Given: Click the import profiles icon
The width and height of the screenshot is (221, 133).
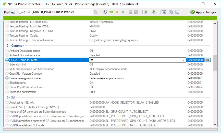Looking at the screenshot, I should pos(154,12).
